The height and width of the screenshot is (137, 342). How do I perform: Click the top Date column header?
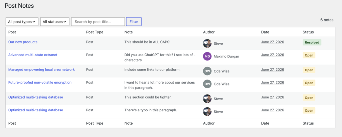(265, 32)
